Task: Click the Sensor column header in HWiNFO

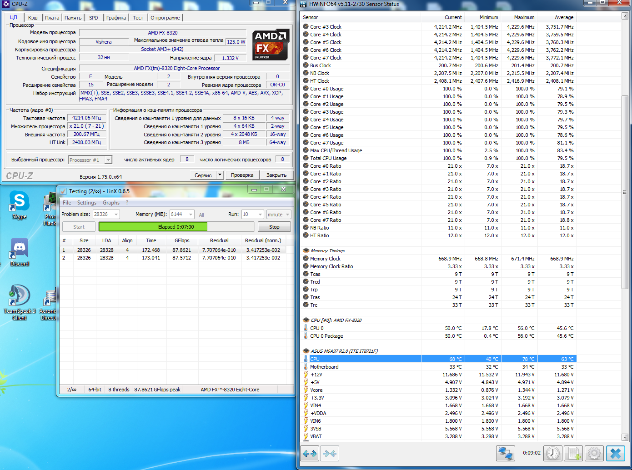Action: click(361, 17)
